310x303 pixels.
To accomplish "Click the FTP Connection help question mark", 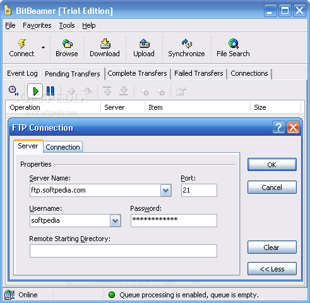I will coord(278,128).
